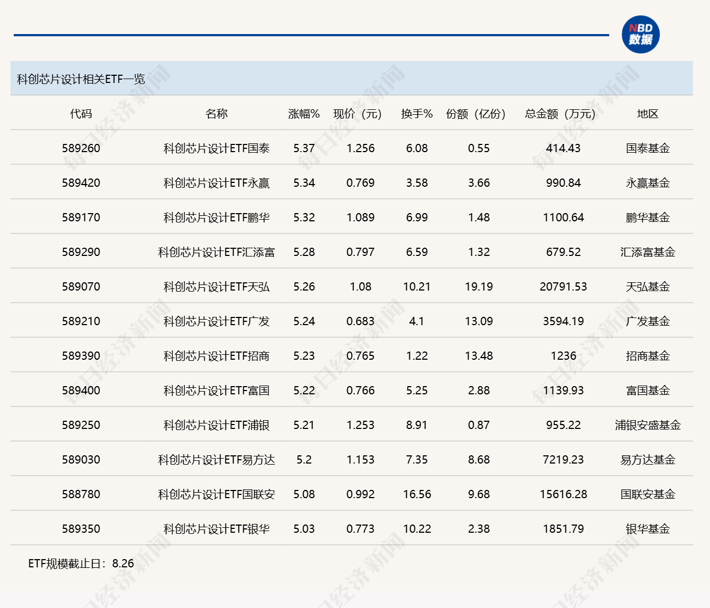Select fund code 589290
This screenshot has width=710, height=608.
tap(81, 252)
